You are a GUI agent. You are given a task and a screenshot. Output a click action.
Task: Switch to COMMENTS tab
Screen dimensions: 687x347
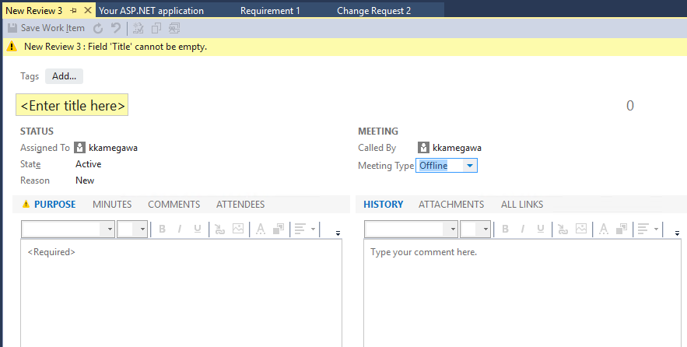(174, 204)
